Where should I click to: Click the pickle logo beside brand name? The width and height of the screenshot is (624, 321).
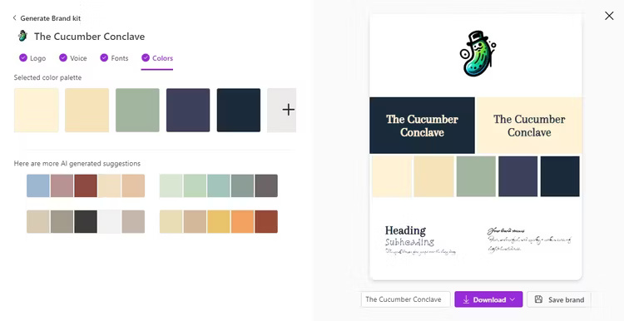tap(22, 36)
